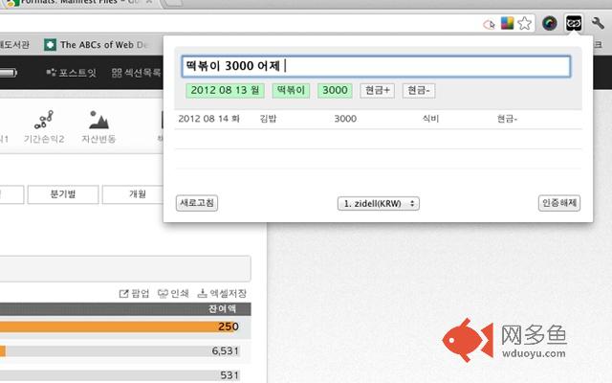Click the extension icon with link symbol in toolbar

[574, 23]
